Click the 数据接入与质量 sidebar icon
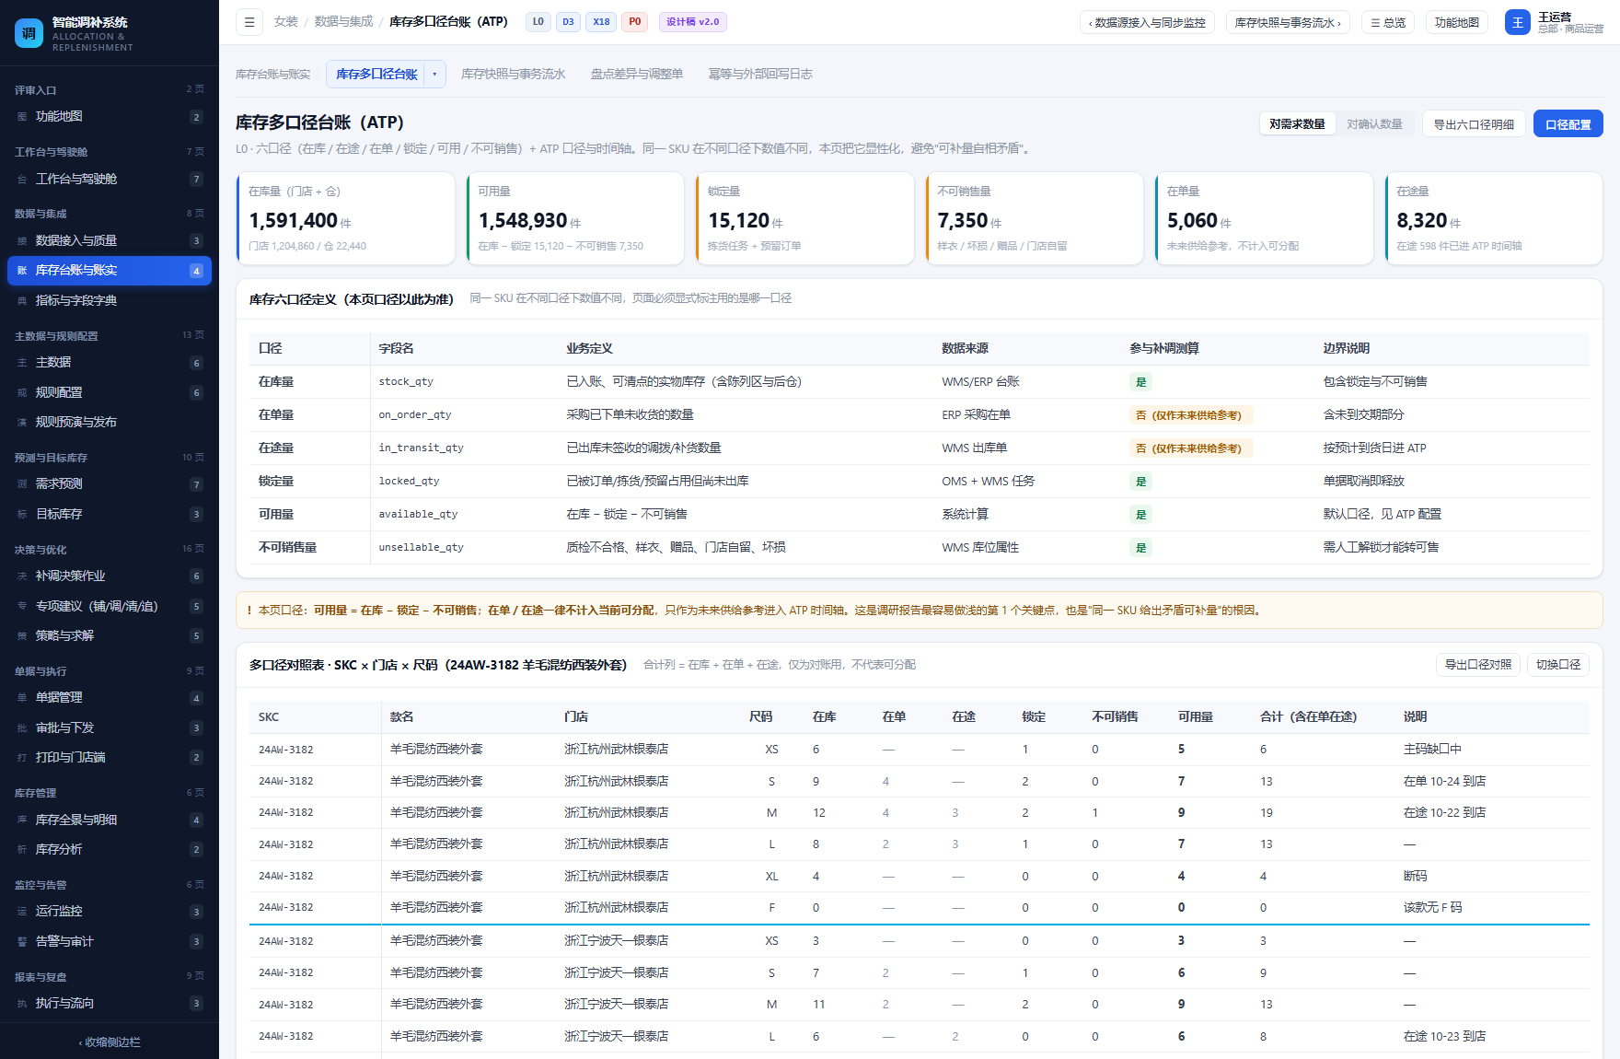Viewport: 1620px width, 1059px height. point(22,241)
